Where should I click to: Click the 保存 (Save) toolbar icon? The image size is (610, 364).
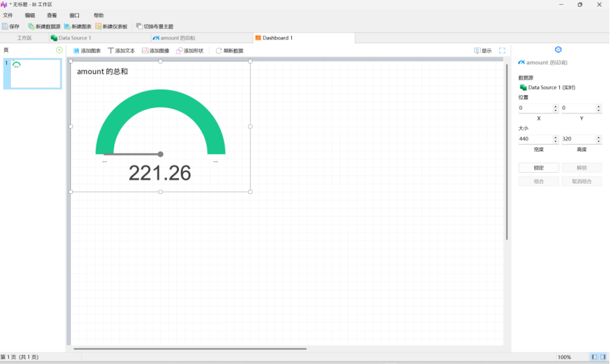[x=5, y=26]
